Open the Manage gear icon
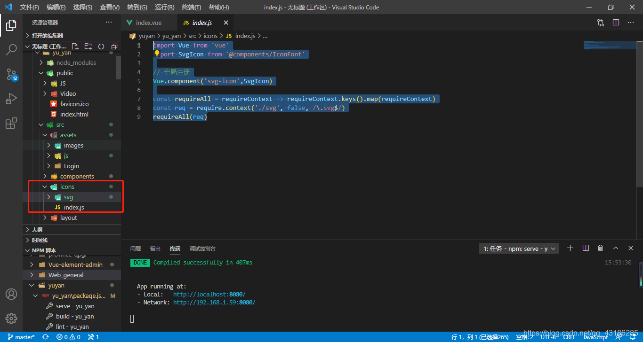643x342 pixels. tap(11, 319)
